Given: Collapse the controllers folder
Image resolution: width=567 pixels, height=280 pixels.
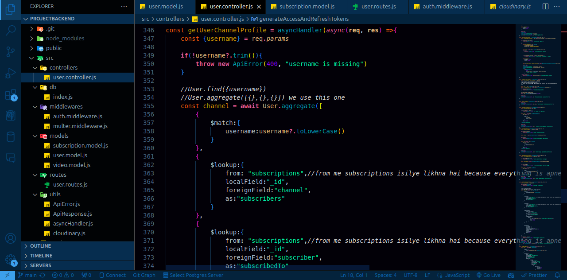Looking at the screenshot, I should [x=35, y=67].
